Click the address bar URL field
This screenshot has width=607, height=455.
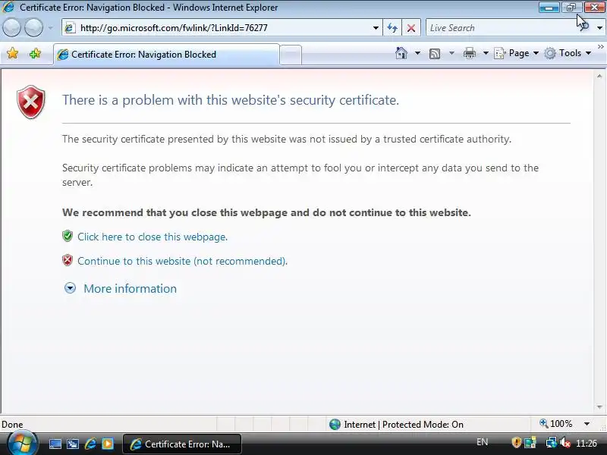tap(222, 28)
